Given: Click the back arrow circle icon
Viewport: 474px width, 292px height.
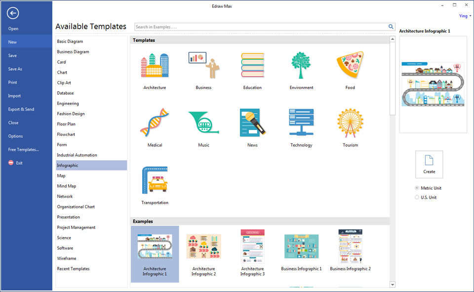Looking at the screenshot, I should coord(13,13).
